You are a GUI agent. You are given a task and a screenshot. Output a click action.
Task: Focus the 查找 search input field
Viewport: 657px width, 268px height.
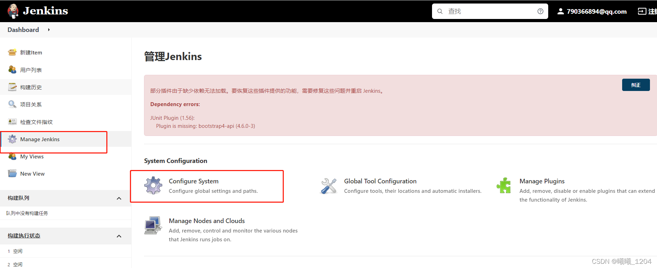pyautogui.click(x=490, y=11)
